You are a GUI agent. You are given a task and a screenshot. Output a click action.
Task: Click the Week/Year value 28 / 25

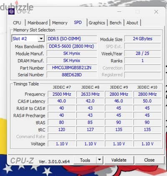pyautogui.click(x=142, y=54)
